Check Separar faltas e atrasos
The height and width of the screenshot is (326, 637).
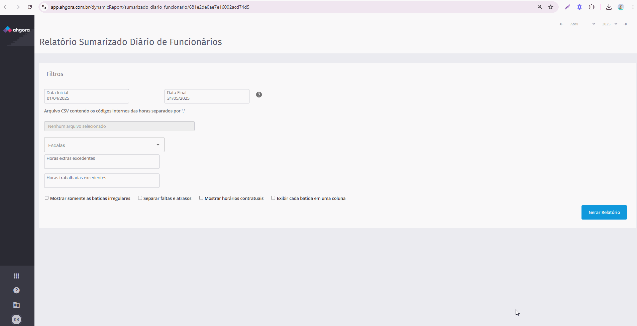tap(140, 198)
